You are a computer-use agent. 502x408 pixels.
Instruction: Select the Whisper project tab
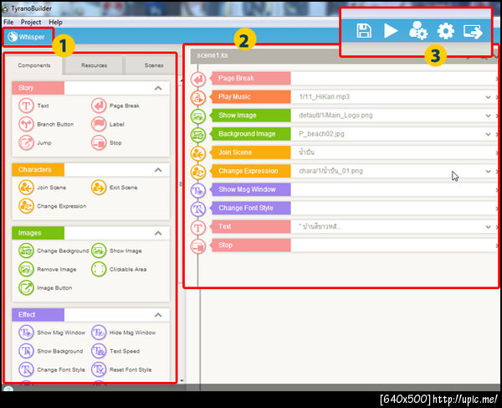click(x=27, y=37)
